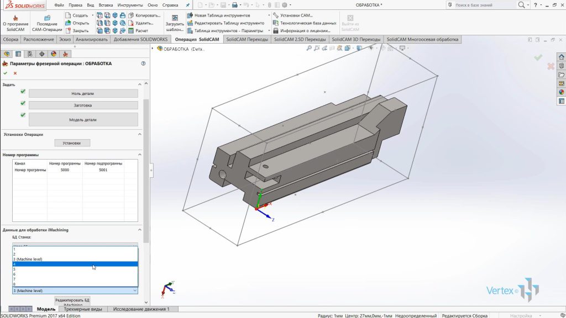This screenshot has width=566, height=318.
Task: Click the options gear icon in the title toolbar
Action: (x=285, y=5)
